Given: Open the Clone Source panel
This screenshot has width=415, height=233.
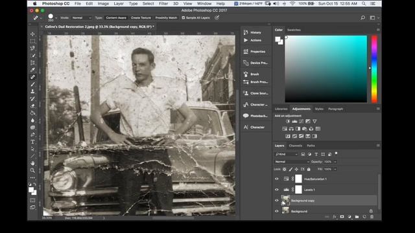Looking at the screenshot, I should (255, 93).
